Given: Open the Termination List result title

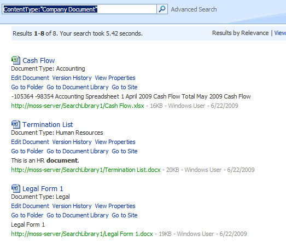Looking at the screenshot, I should [48, 125].
